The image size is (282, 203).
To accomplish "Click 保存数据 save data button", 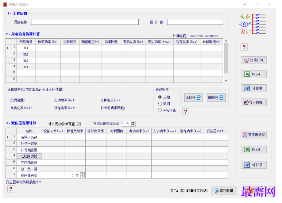I will [224, 191].
